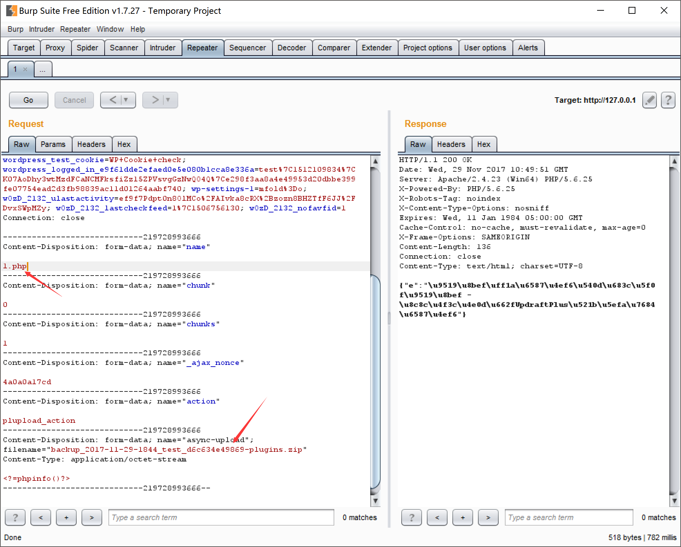Send the request with Go button
Image resolution: width=681 pixels, height=547 pixels.
[x=28, y=100]
